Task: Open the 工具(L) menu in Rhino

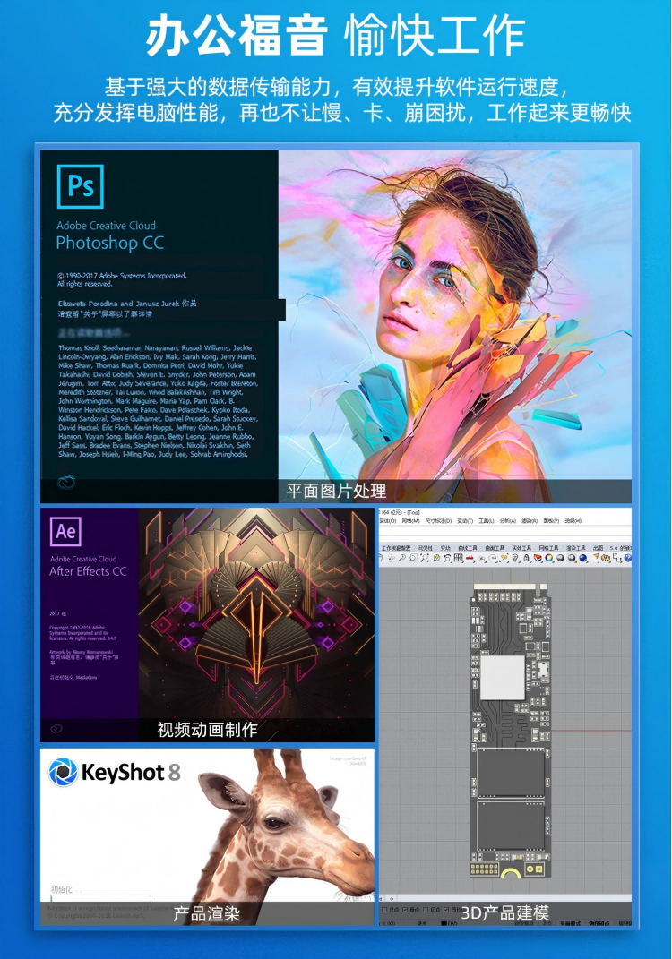Action: 486,520
